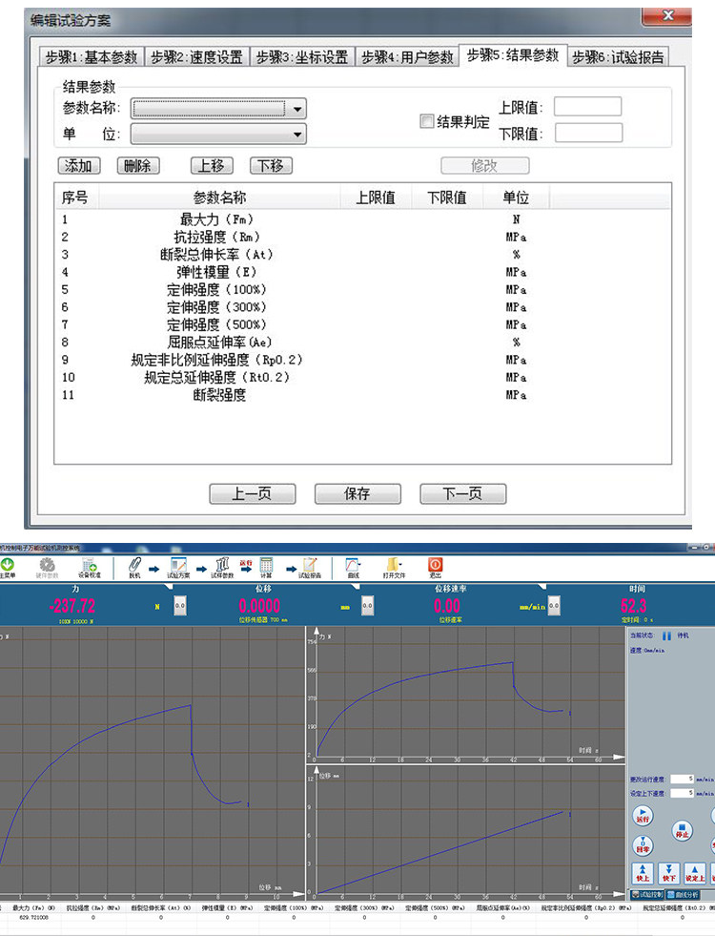Image resolution: width=715 pixels, height=936 pixels.
Task: Click the 快下 fast down button
Action: (x=668, y=873)
